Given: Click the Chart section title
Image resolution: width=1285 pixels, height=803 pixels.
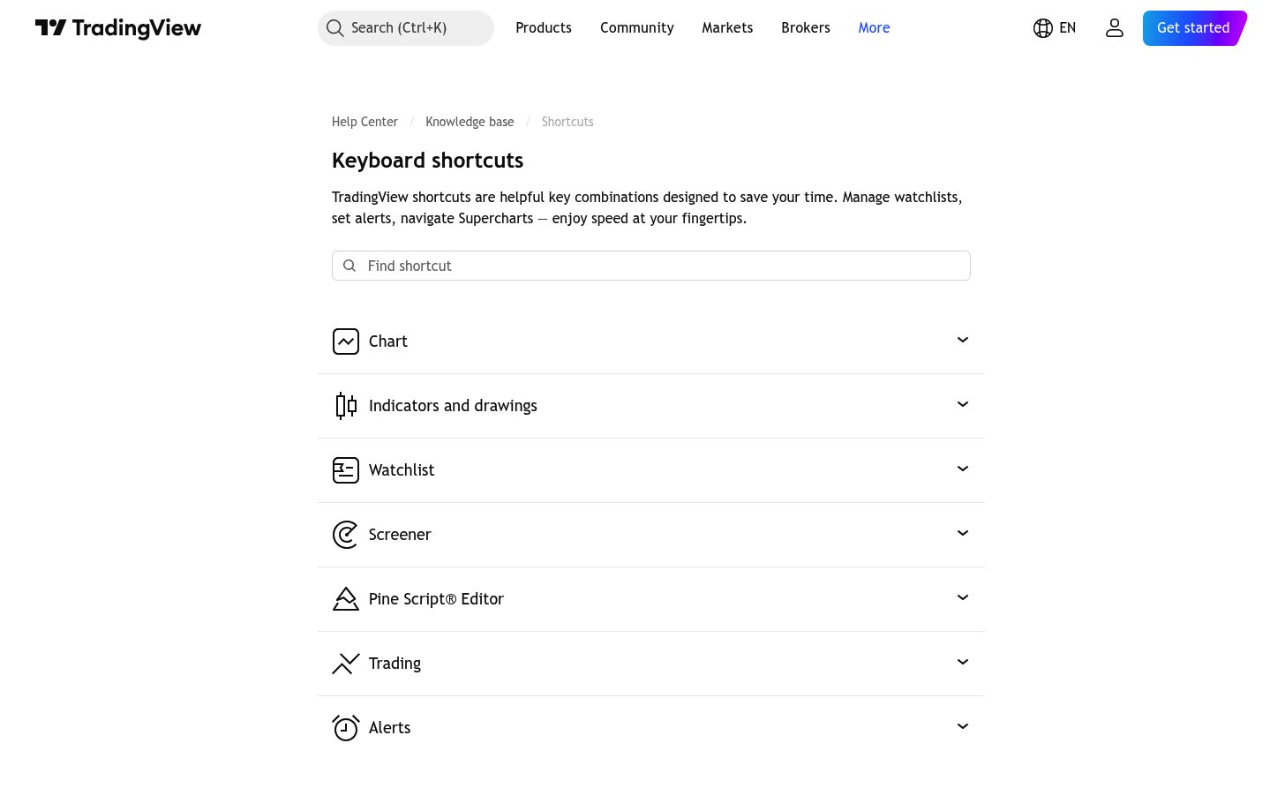Looking at the screenshot, I should point(388,341).
